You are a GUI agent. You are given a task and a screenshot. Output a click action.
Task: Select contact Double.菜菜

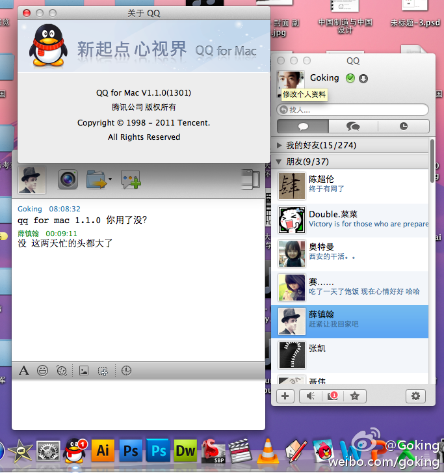[350, 220]
